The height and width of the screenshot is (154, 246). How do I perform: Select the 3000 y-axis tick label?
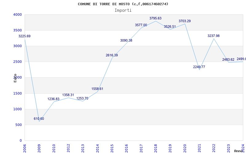click(x=18, y=46)
